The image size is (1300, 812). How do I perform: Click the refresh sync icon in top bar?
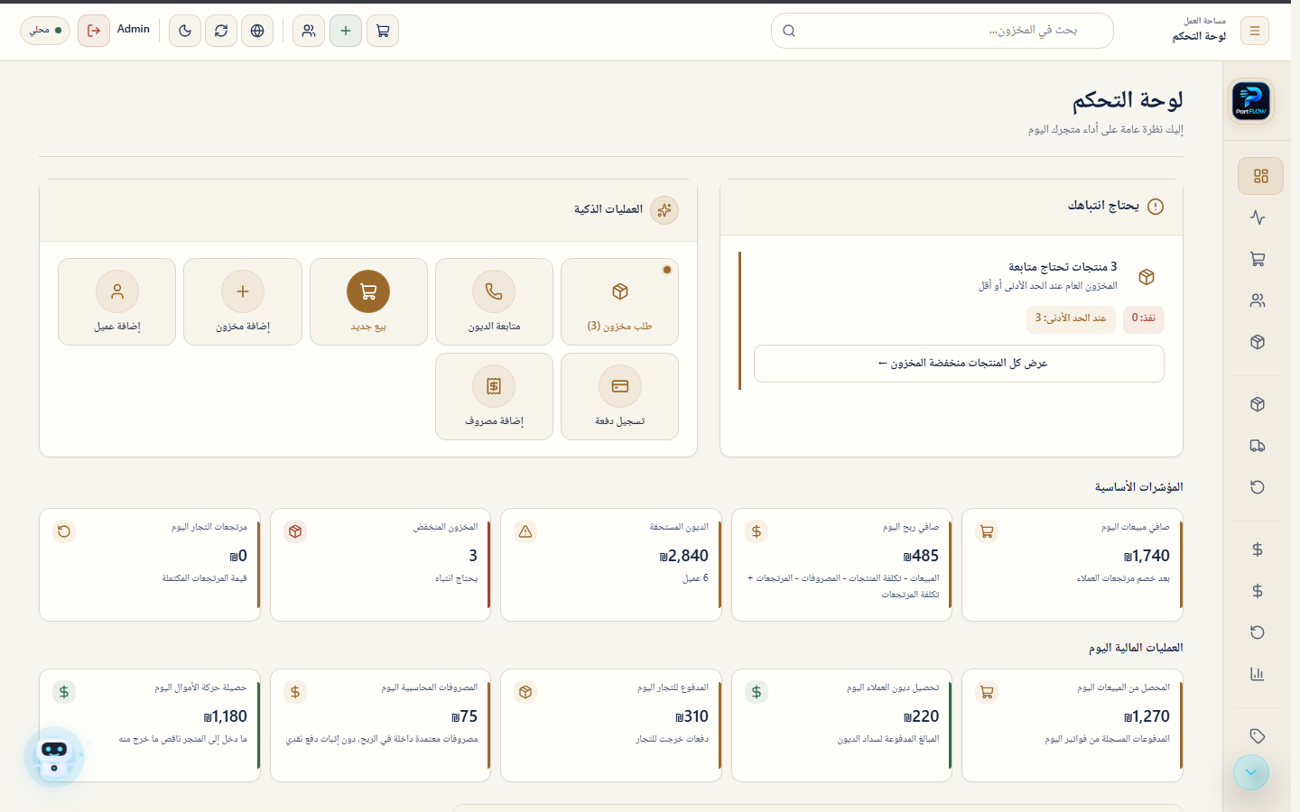tap(221, 31)
